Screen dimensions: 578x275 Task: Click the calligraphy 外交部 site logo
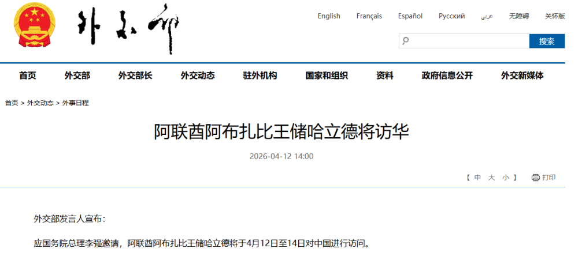click(128, 27)
